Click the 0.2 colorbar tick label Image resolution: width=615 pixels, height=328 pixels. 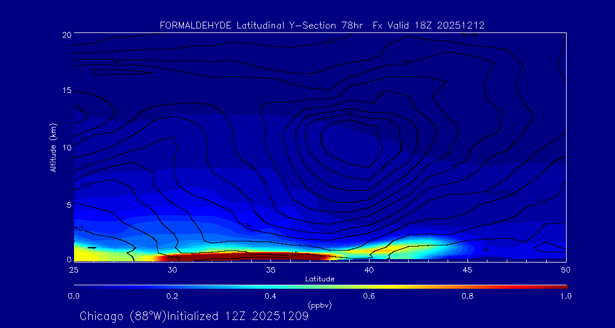click(172, 296)
